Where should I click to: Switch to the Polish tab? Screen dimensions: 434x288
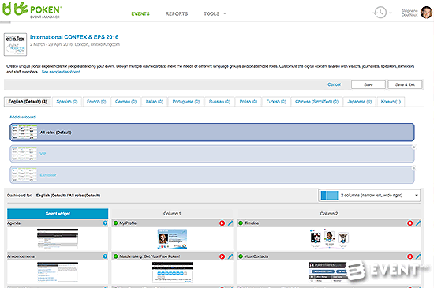click(x=249, y=102)
